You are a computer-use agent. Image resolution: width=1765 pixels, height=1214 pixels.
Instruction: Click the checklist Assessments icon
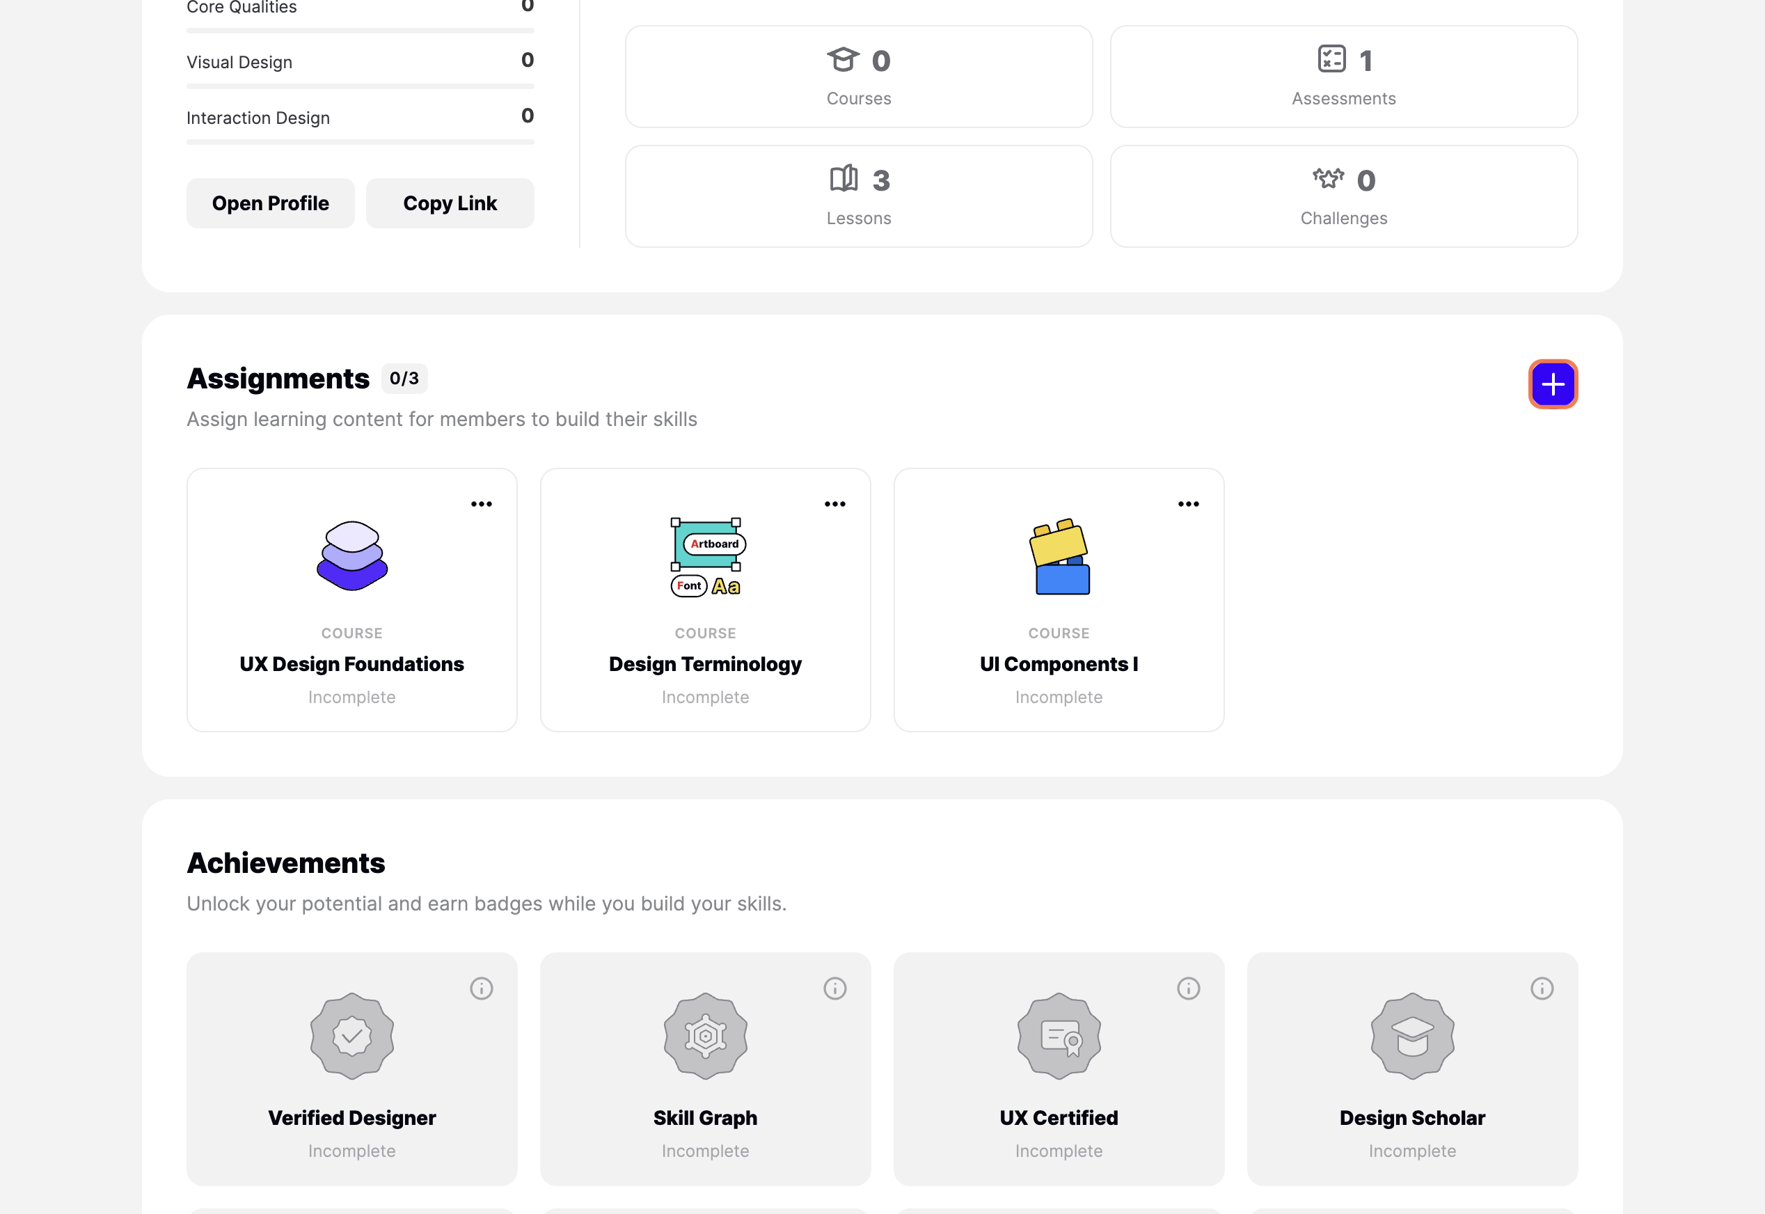coord(1331,58)
